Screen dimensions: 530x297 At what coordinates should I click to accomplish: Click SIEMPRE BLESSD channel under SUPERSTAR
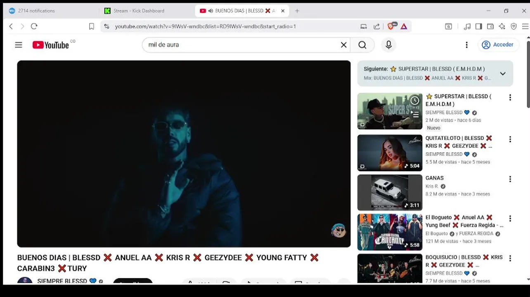[x=444, y=113]
